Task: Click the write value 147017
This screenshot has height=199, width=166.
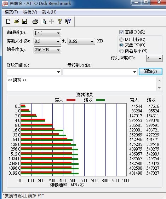Action: (136, 116)
